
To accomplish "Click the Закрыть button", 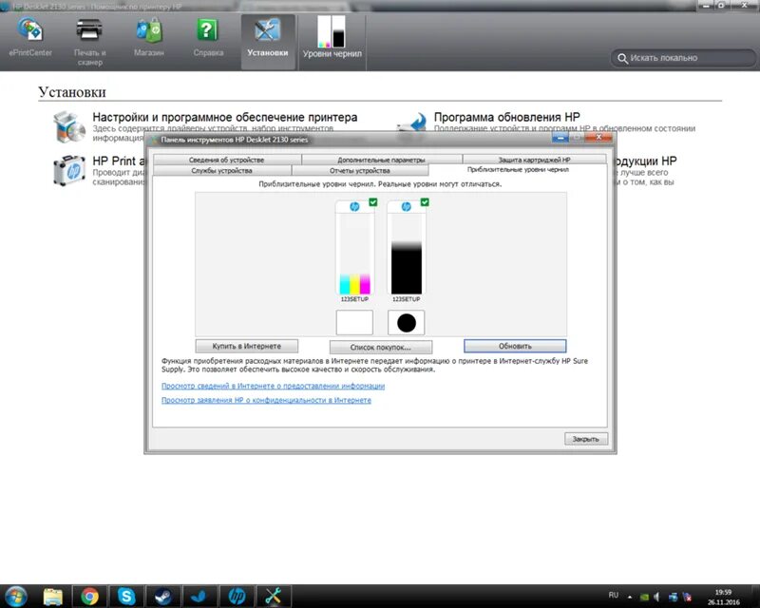I will point(585,439).
